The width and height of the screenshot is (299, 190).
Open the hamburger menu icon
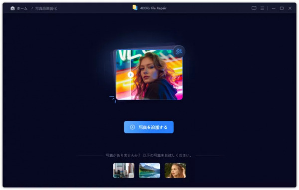[262, 8]
